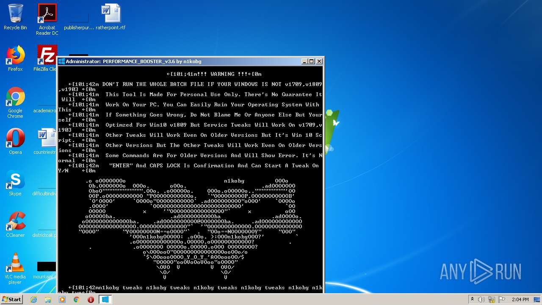Viewport: 542px width, 305px height.
Task: Click the Opera icon in taskbar
Action: pyautogui.click(x=91, y=299)
